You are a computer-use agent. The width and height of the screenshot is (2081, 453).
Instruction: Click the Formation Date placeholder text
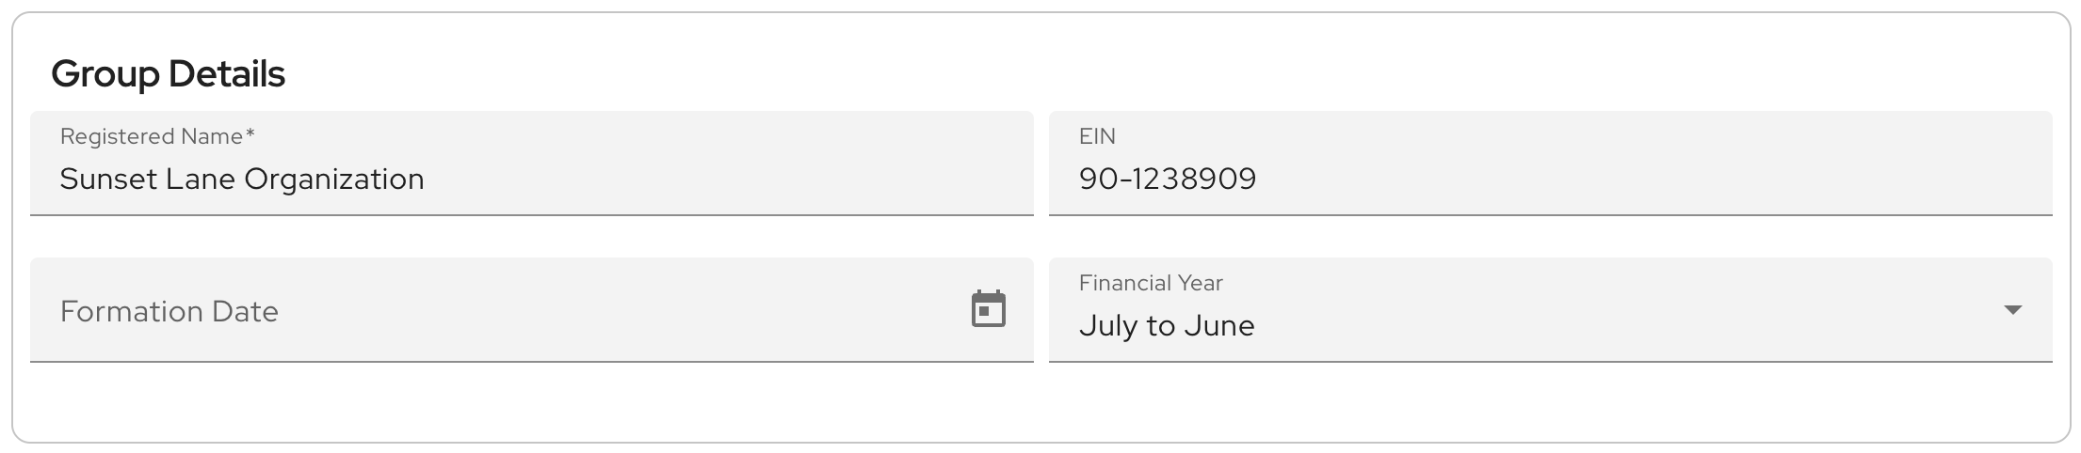(169, 311)
